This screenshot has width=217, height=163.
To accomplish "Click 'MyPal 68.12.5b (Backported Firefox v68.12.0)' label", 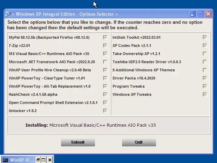I will pyautogui.click(x=49, y=37).
